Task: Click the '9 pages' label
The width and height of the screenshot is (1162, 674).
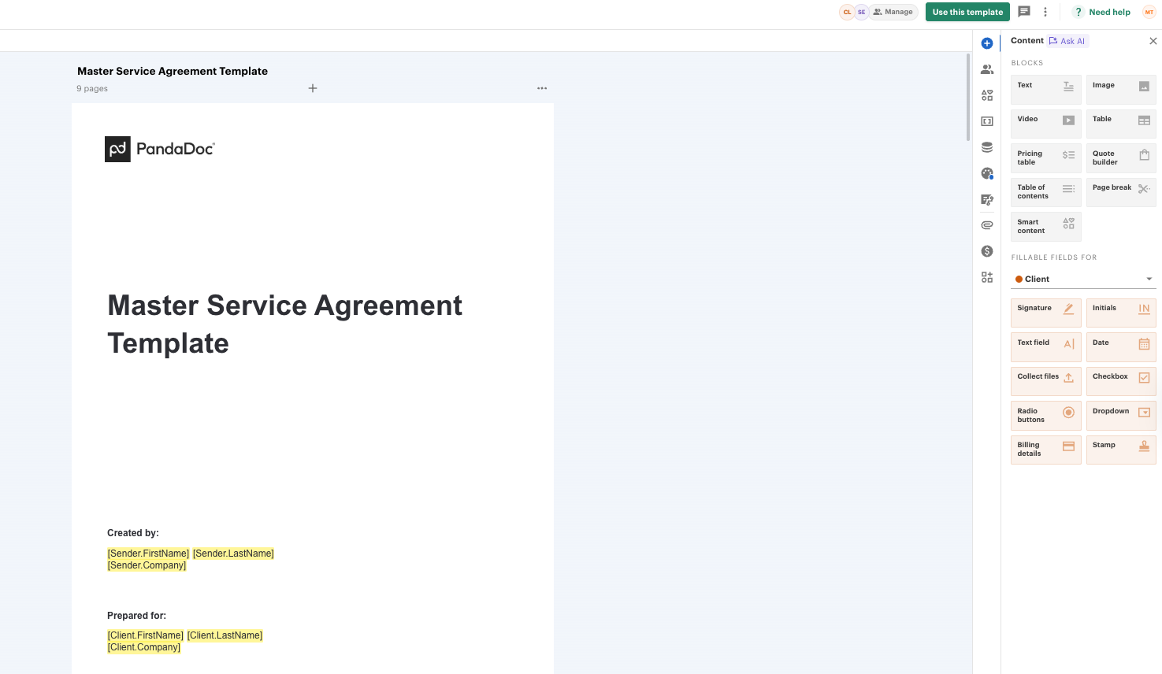Action: [92, 89]
